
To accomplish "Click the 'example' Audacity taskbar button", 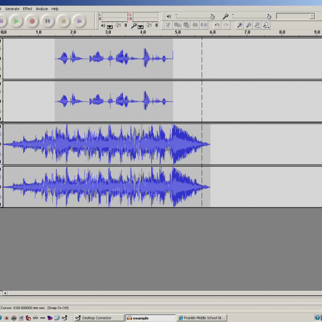I will point(151,318).
